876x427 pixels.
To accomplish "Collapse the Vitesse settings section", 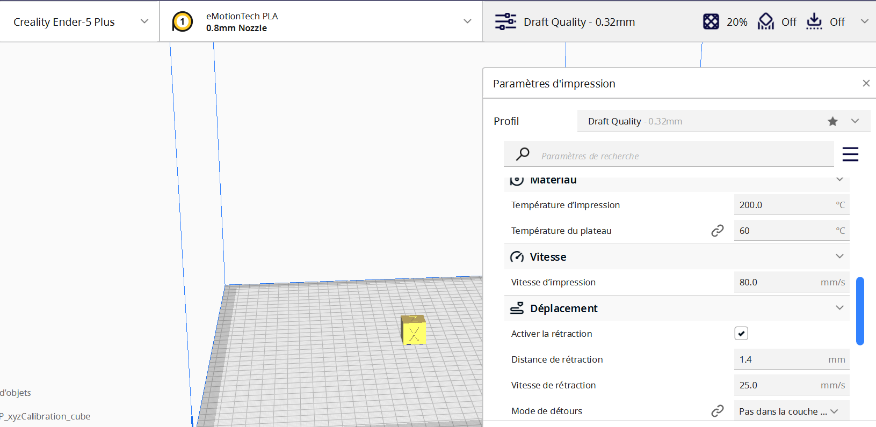I will click(677, 257).
